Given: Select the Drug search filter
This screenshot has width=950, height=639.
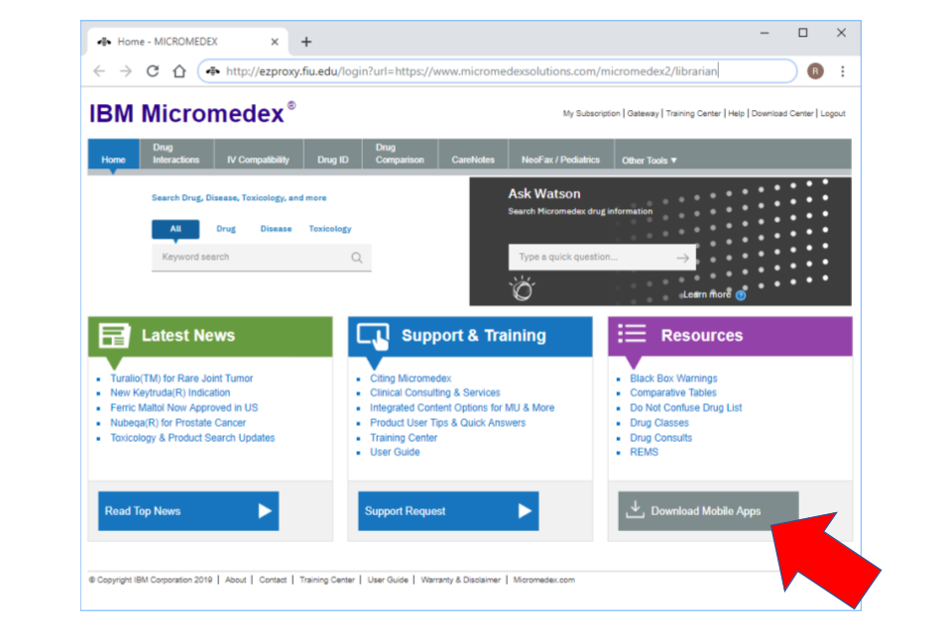Looking at the screenshot, I should tap(226, 229).
